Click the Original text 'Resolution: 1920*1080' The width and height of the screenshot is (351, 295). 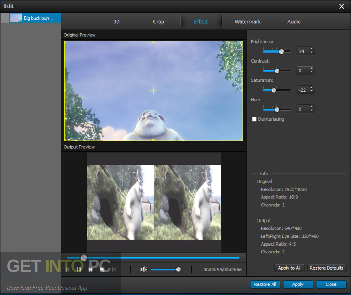pyautogui.click(x=284, y=189)
